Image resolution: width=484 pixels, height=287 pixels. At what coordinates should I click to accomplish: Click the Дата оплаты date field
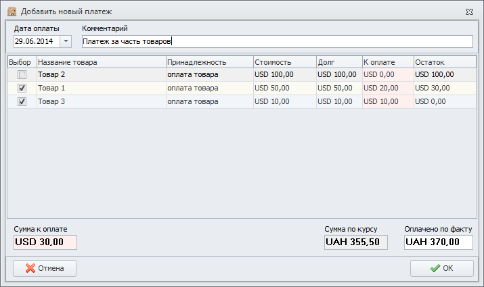click(x=37, y=42)
